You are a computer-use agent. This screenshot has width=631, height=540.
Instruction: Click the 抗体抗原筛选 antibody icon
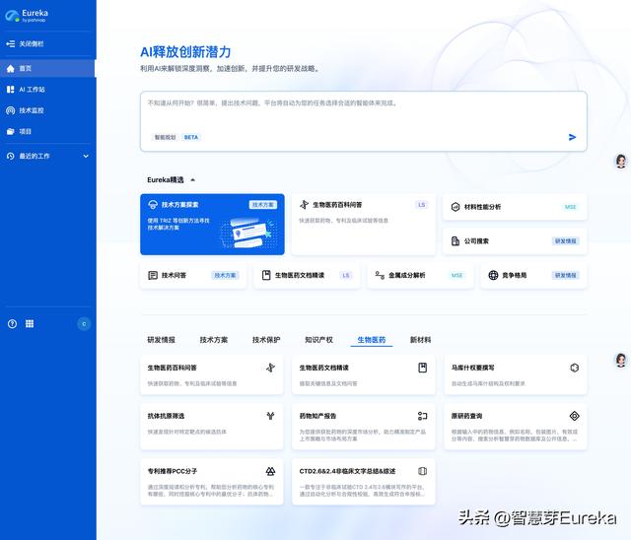click(x=270, y=416)
